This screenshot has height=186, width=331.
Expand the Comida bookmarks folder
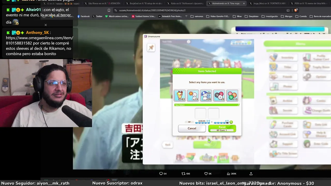point(301,16)
